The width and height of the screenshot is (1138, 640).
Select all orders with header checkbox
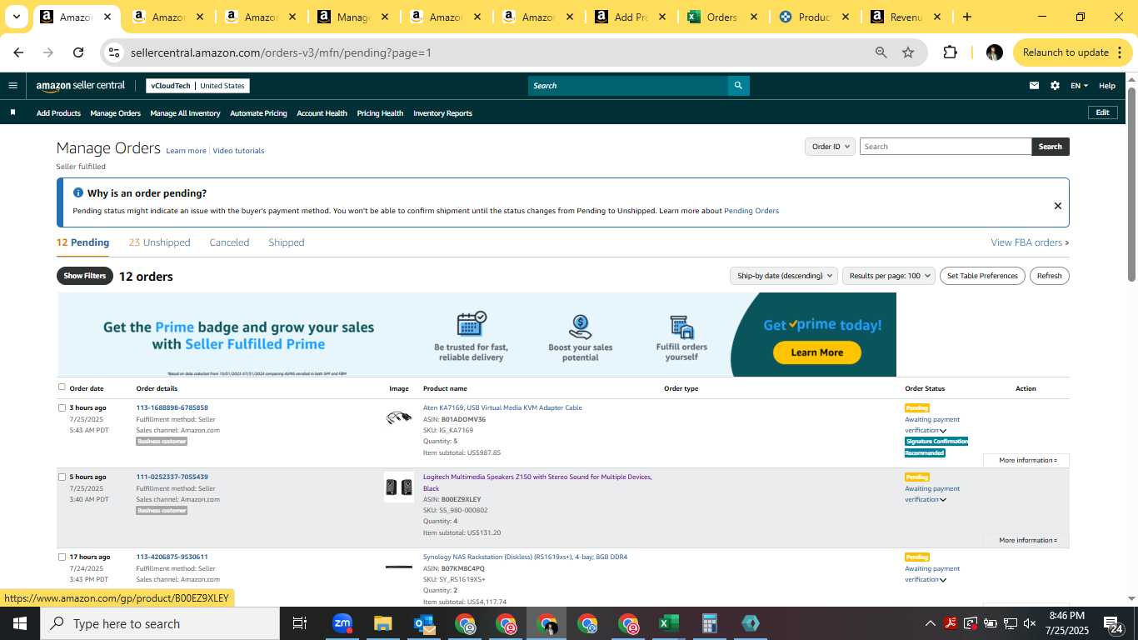coord(62,387)
